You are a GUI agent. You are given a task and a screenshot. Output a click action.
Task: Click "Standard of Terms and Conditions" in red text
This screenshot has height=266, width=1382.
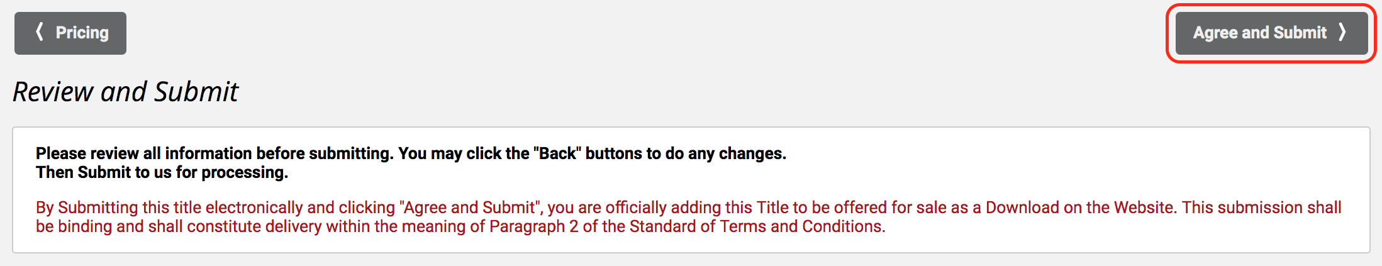(x=757, y=226)
